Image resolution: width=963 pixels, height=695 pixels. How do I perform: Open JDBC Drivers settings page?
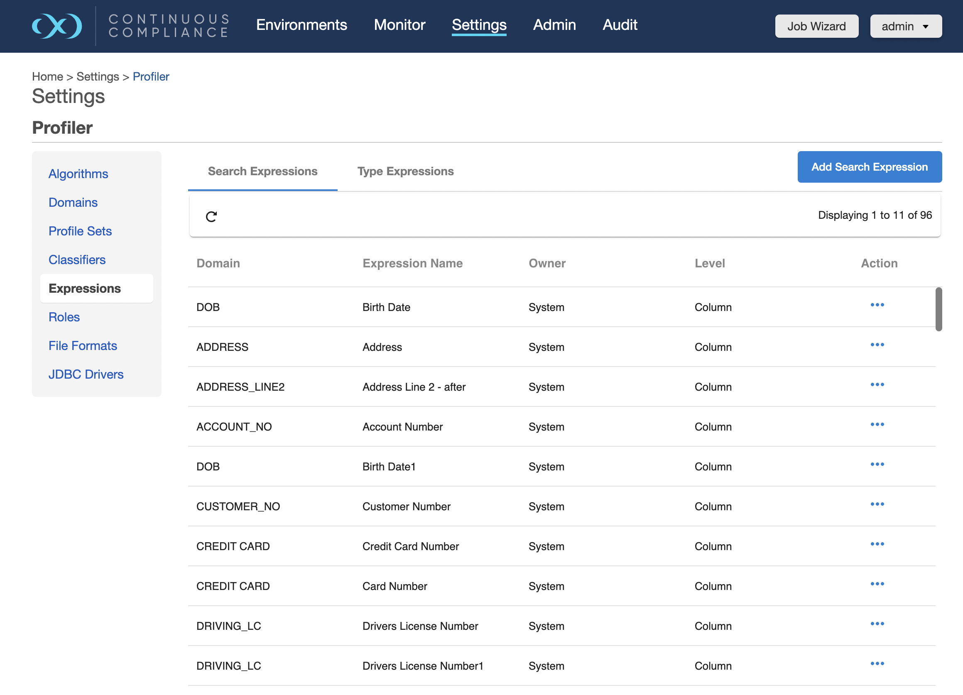point(86,374)
